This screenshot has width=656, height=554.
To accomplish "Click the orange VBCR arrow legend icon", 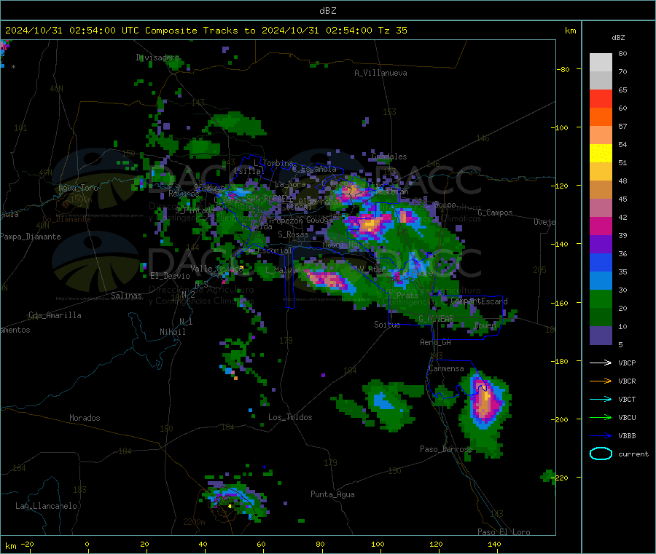I will tap(601, 381).
